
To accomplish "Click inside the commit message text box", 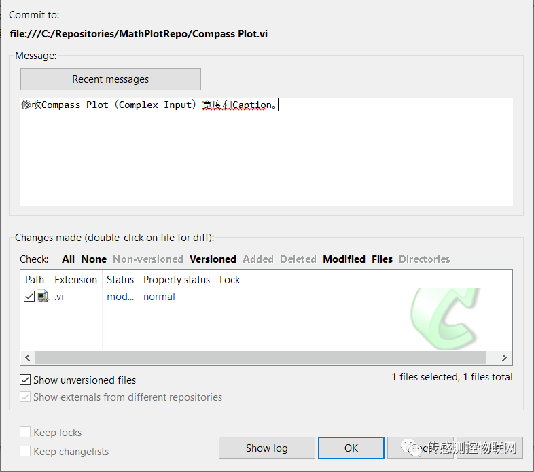I will click(x=265, y=156).
